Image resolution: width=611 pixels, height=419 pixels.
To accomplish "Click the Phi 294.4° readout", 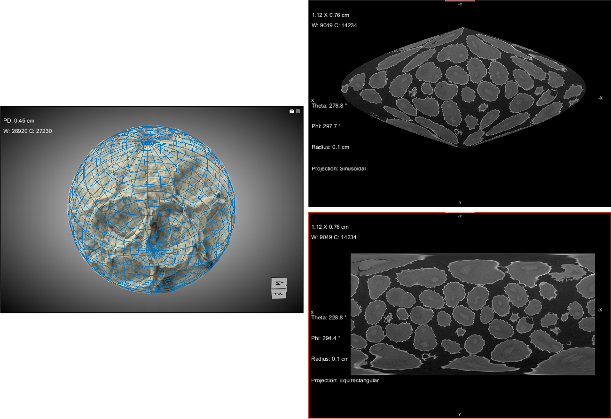I will point(326,338).
